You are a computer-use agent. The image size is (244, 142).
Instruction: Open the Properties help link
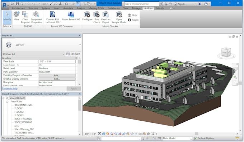(10, 88)
